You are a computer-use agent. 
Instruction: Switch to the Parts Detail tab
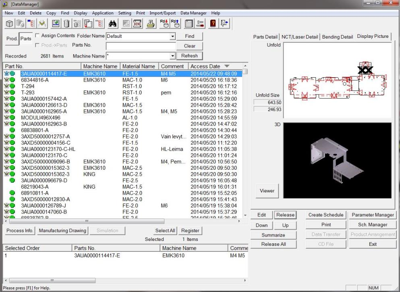coord(265,37)
